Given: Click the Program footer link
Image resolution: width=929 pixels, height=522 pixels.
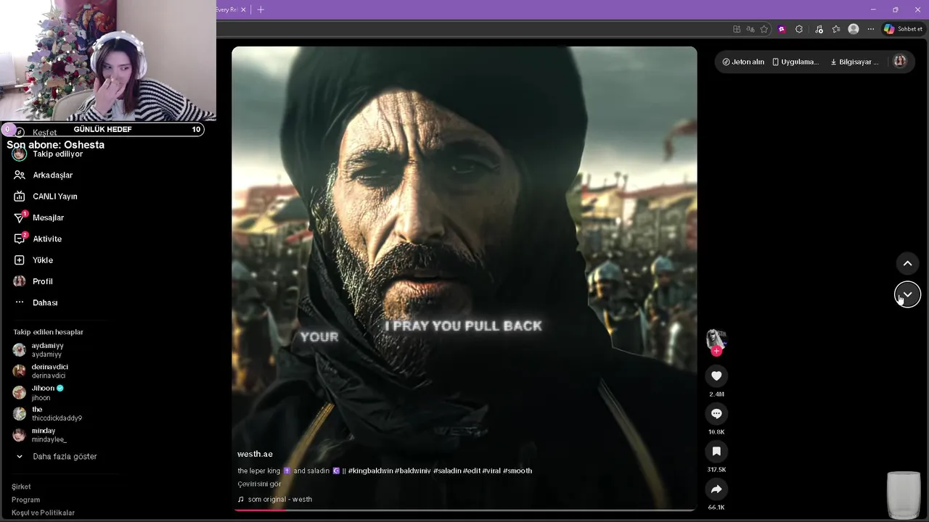Looking at the screenshot, I should (25, 500).
